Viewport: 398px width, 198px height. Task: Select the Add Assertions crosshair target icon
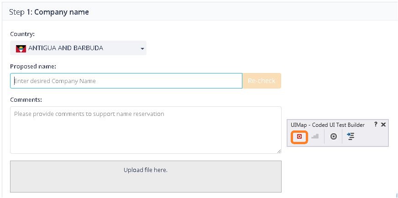pyautogui.click(x=334, y=136)
